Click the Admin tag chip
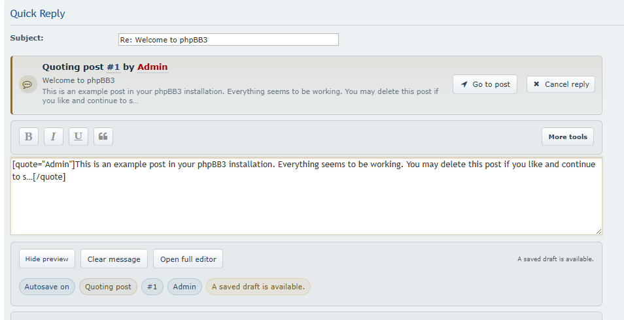The image size is (624, 320). point(184,287)
